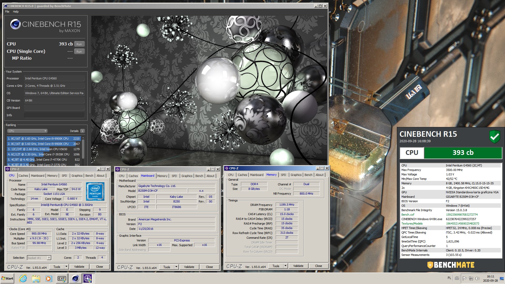Click the Cinebench window title bar icon
505x284 pixels.
(6, 6)
